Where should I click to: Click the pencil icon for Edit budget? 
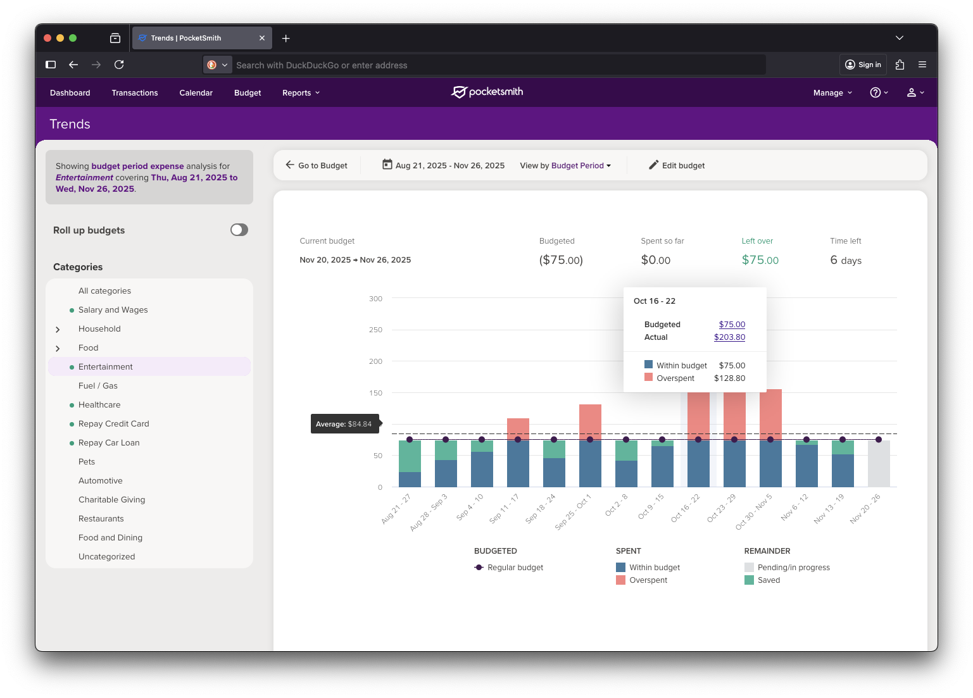coord(654,165)
